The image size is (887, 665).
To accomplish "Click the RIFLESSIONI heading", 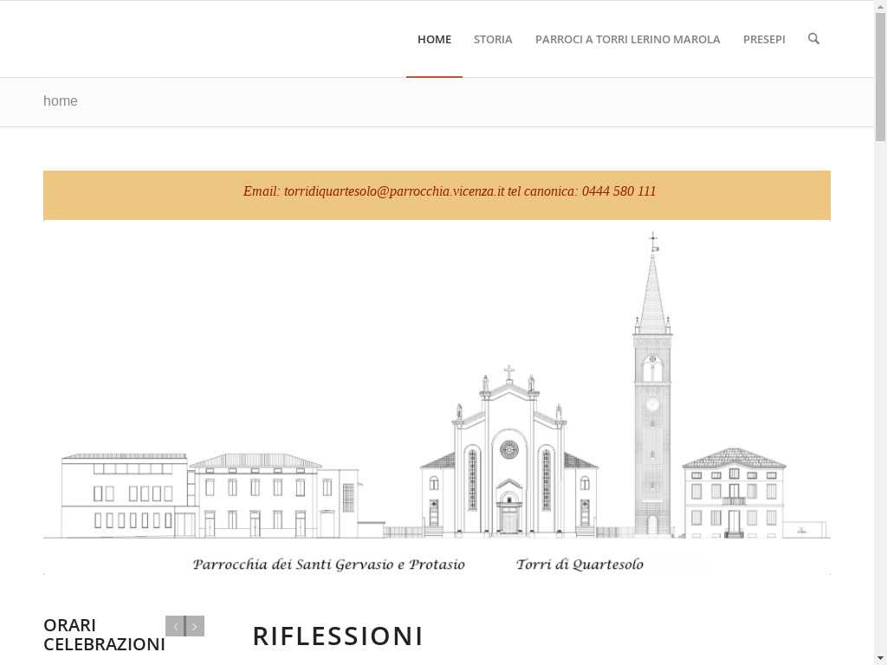I will click(338, 636).
